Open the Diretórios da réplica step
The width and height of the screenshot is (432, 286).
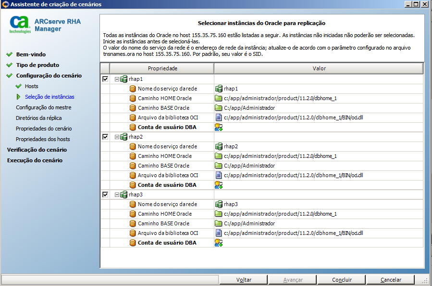coord(38,118)
